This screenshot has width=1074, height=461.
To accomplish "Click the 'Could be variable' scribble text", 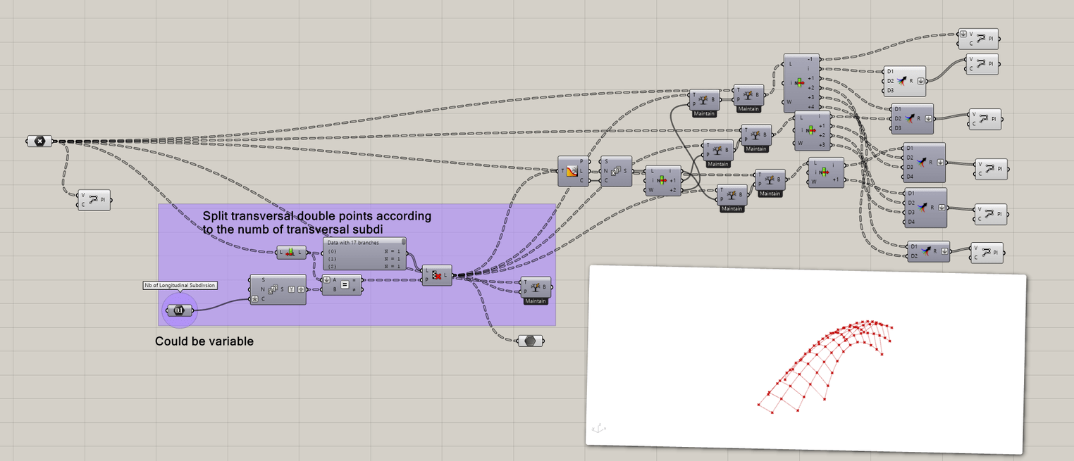I will [x=204, y=341].
